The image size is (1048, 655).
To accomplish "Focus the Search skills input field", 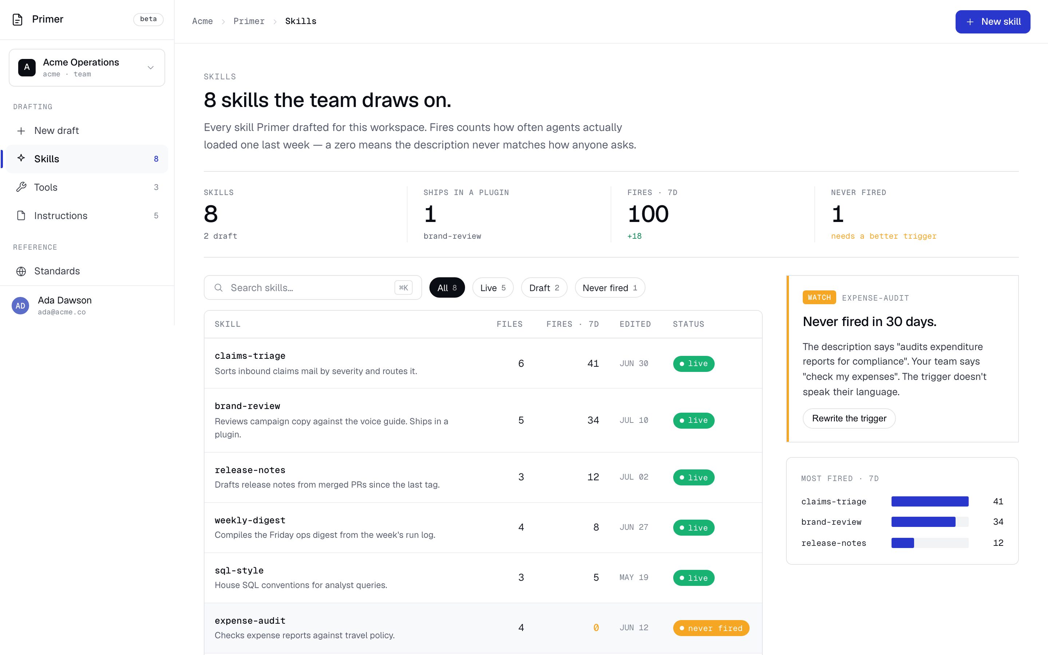I will click(x=313, y=287).
